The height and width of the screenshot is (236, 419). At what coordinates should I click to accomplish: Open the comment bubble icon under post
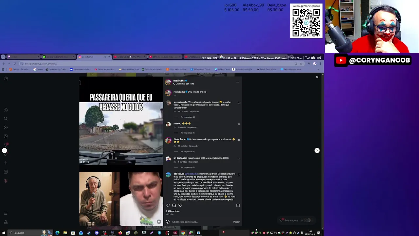pos(174,206)
